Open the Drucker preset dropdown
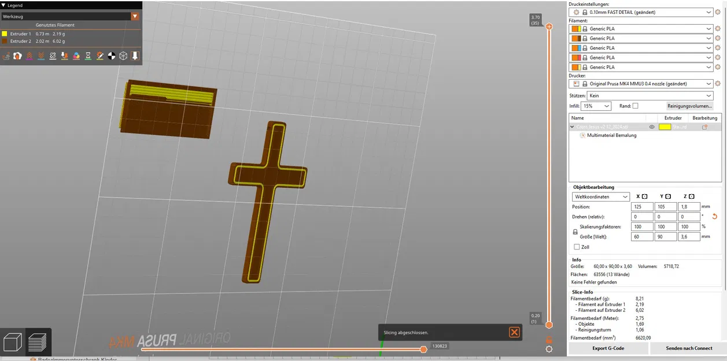The image size is (727, 361). (x=642, y=84)
